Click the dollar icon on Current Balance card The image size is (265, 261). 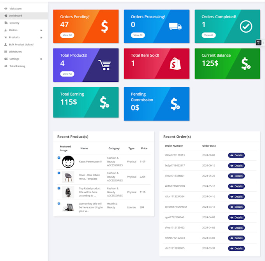[x=246, y=63]
